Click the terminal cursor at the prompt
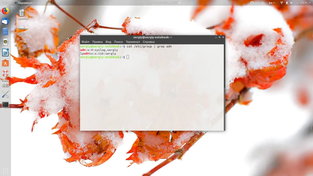The height and width of the screenshot is (176, 313). 128,57
